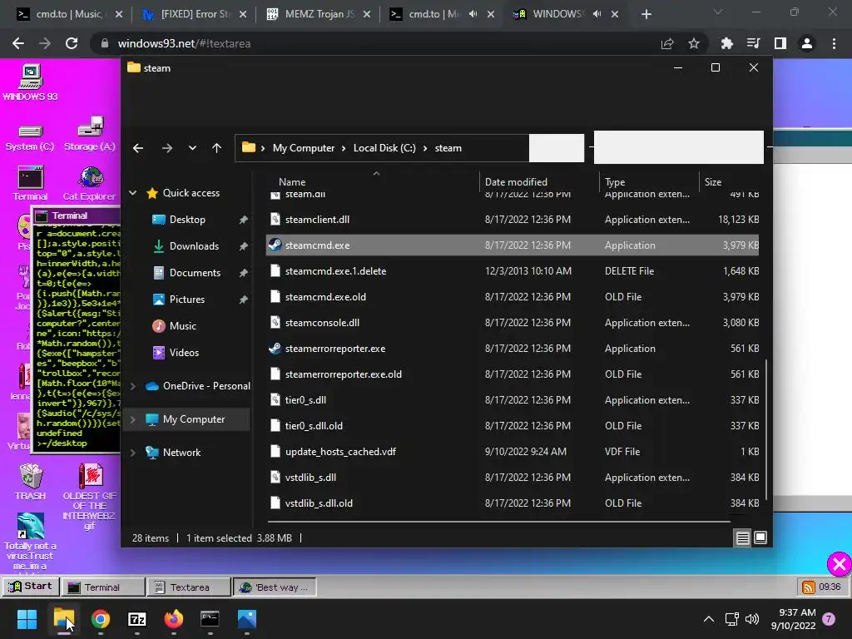852x639 pixels.
Task: Bookmark this page with star icon
Action: (694, 43)
